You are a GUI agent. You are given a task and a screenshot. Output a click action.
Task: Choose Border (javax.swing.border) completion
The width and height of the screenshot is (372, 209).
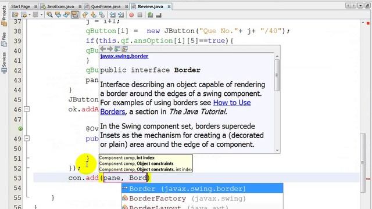202,189
